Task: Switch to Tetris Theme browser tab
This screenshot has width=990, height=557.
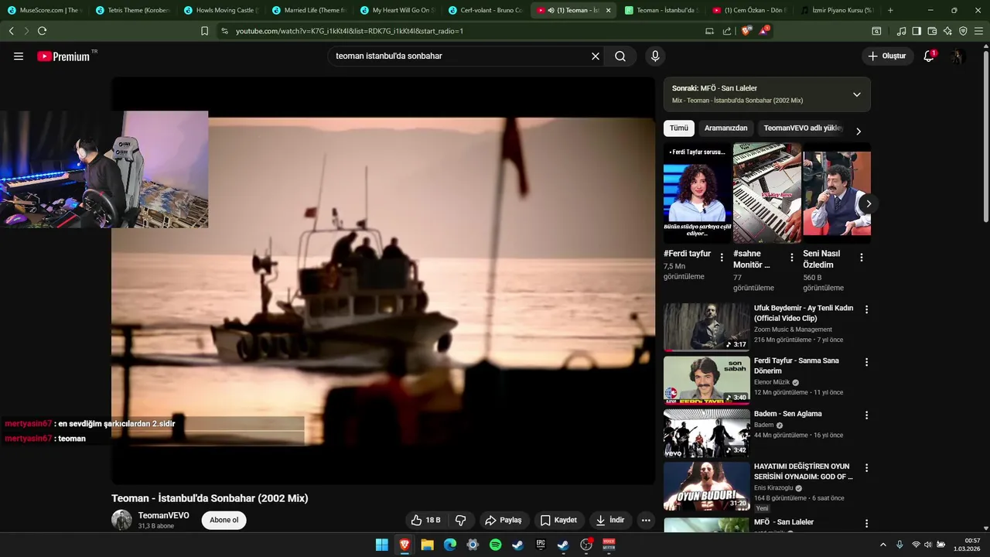Action: (132, 10)
